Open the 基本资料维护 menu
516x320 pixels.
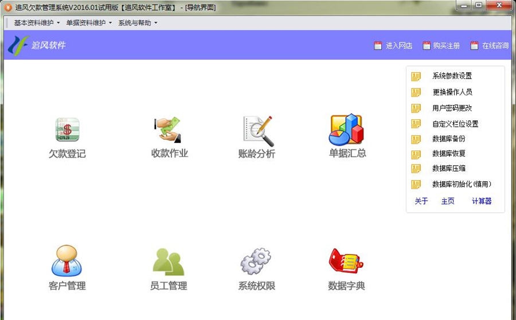[34, 23]
